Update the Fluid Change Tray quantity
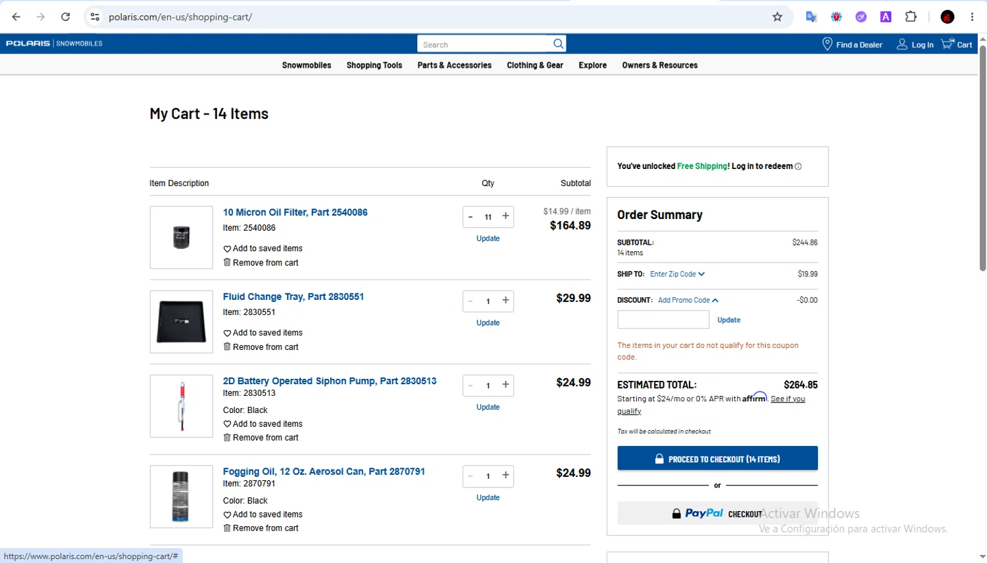The image size is (987, 563). coord(488,323)
